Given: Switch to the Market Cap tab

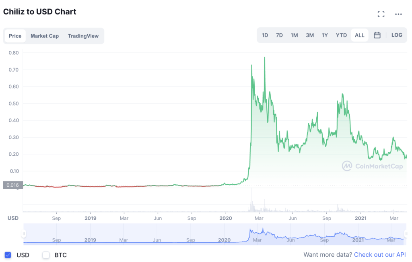Looking at the screenshot, I should pyautogui.click(x=45, y=36).
